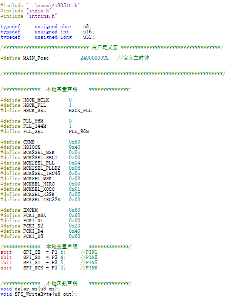Click the 本地常量声明 comment heading
The height and width of the screenshot is (299, 229).
[62, 89]
